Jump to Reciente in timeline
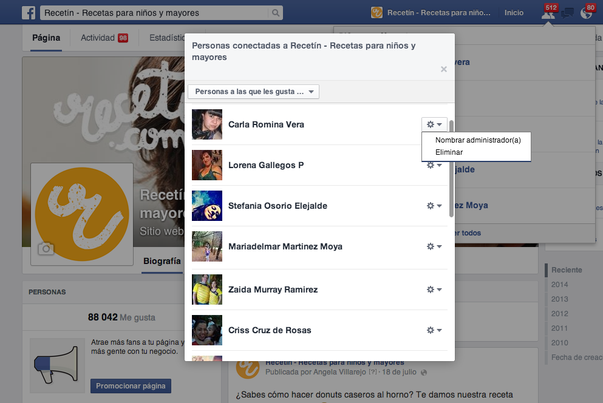 coord(567,270)
